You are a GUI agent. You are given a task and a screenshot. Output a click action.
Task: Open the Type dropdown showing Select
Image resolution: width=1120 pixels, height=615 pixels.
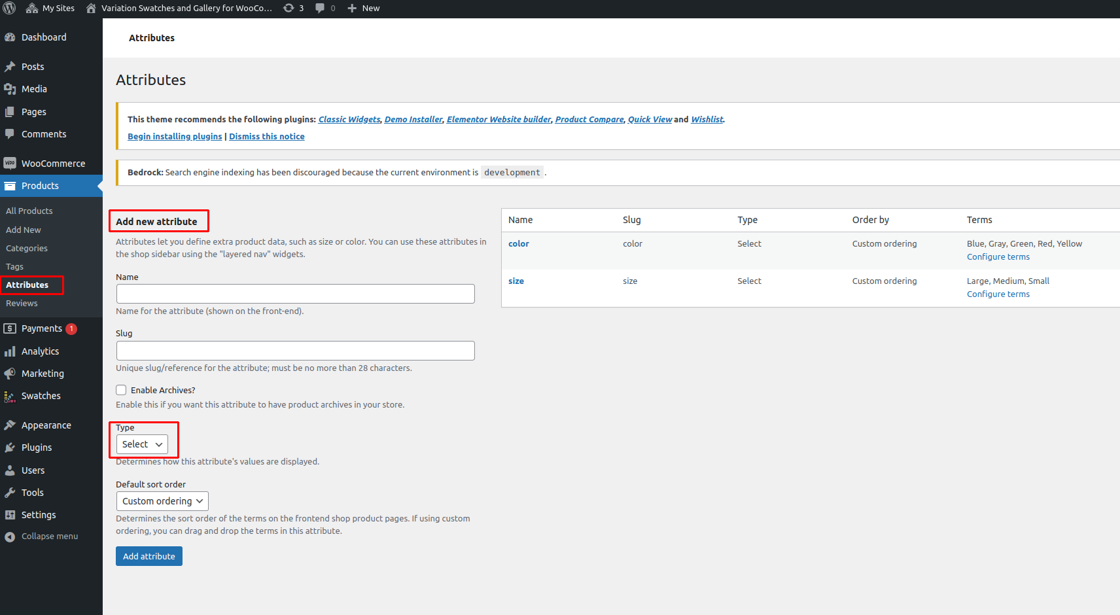point(140,444)
